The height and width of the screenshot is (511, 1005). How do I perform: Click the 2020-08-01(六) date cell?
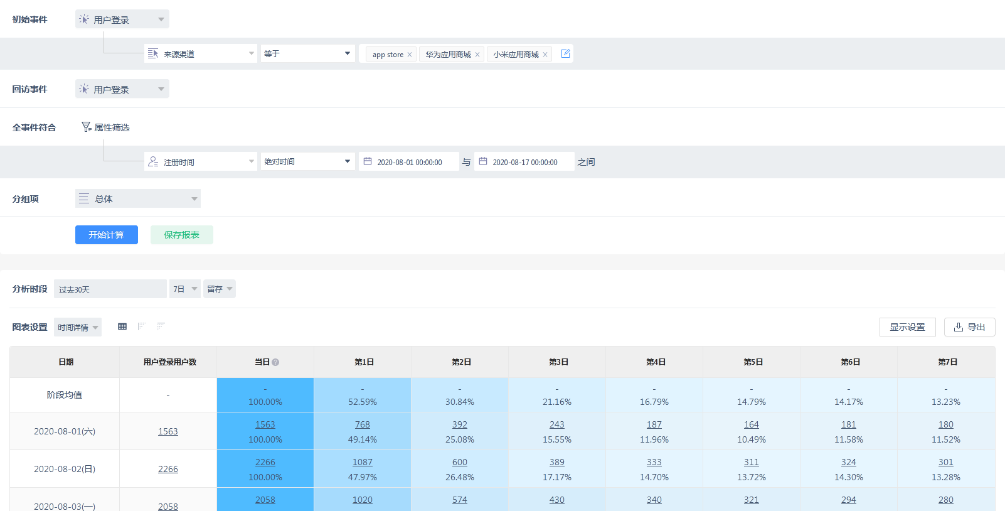(65, 431)
